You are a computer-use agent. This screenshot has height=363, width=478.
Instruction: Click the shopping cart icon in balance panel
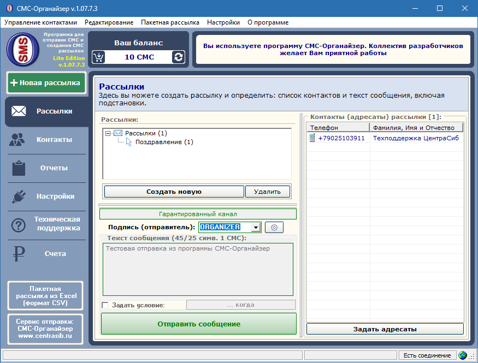pos(98,57)
